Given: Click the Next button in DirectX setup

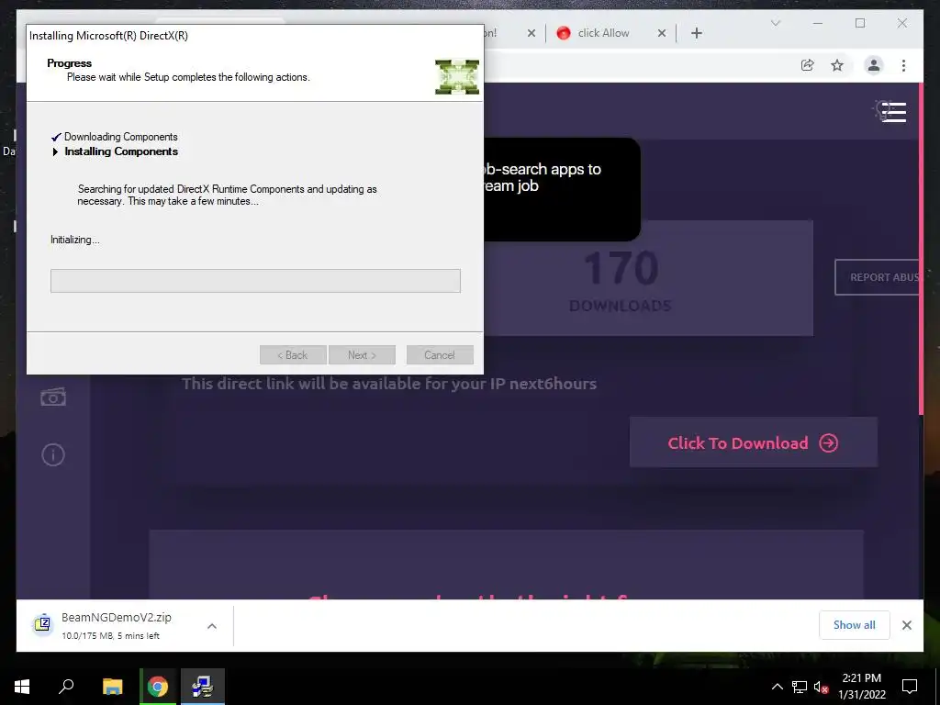Looking at the screenshot, I should click(x=362, y=355).
